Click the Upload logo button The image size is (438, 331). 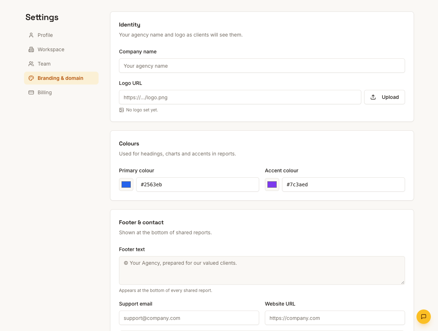pyautogui.click(x=385, y=97)
